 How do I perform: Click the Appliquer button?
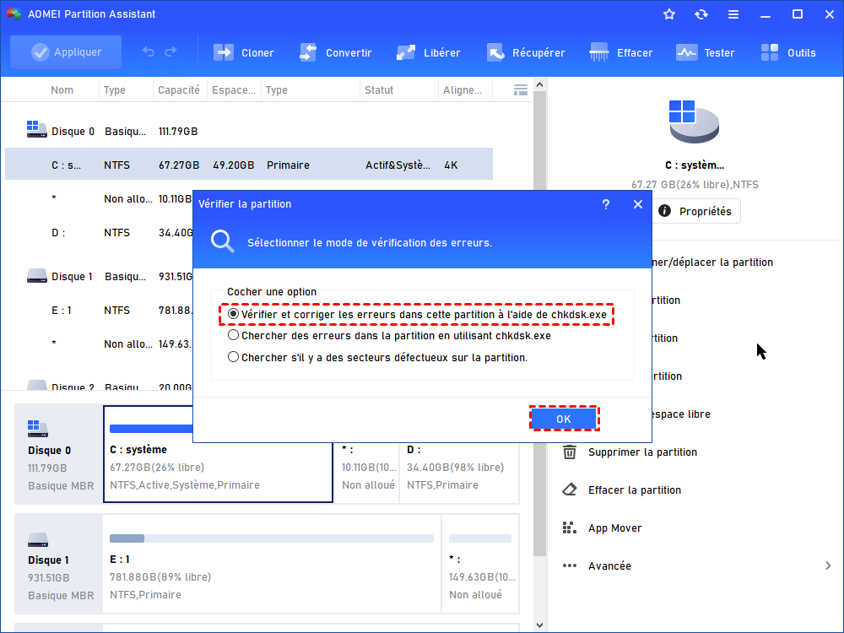66,52
